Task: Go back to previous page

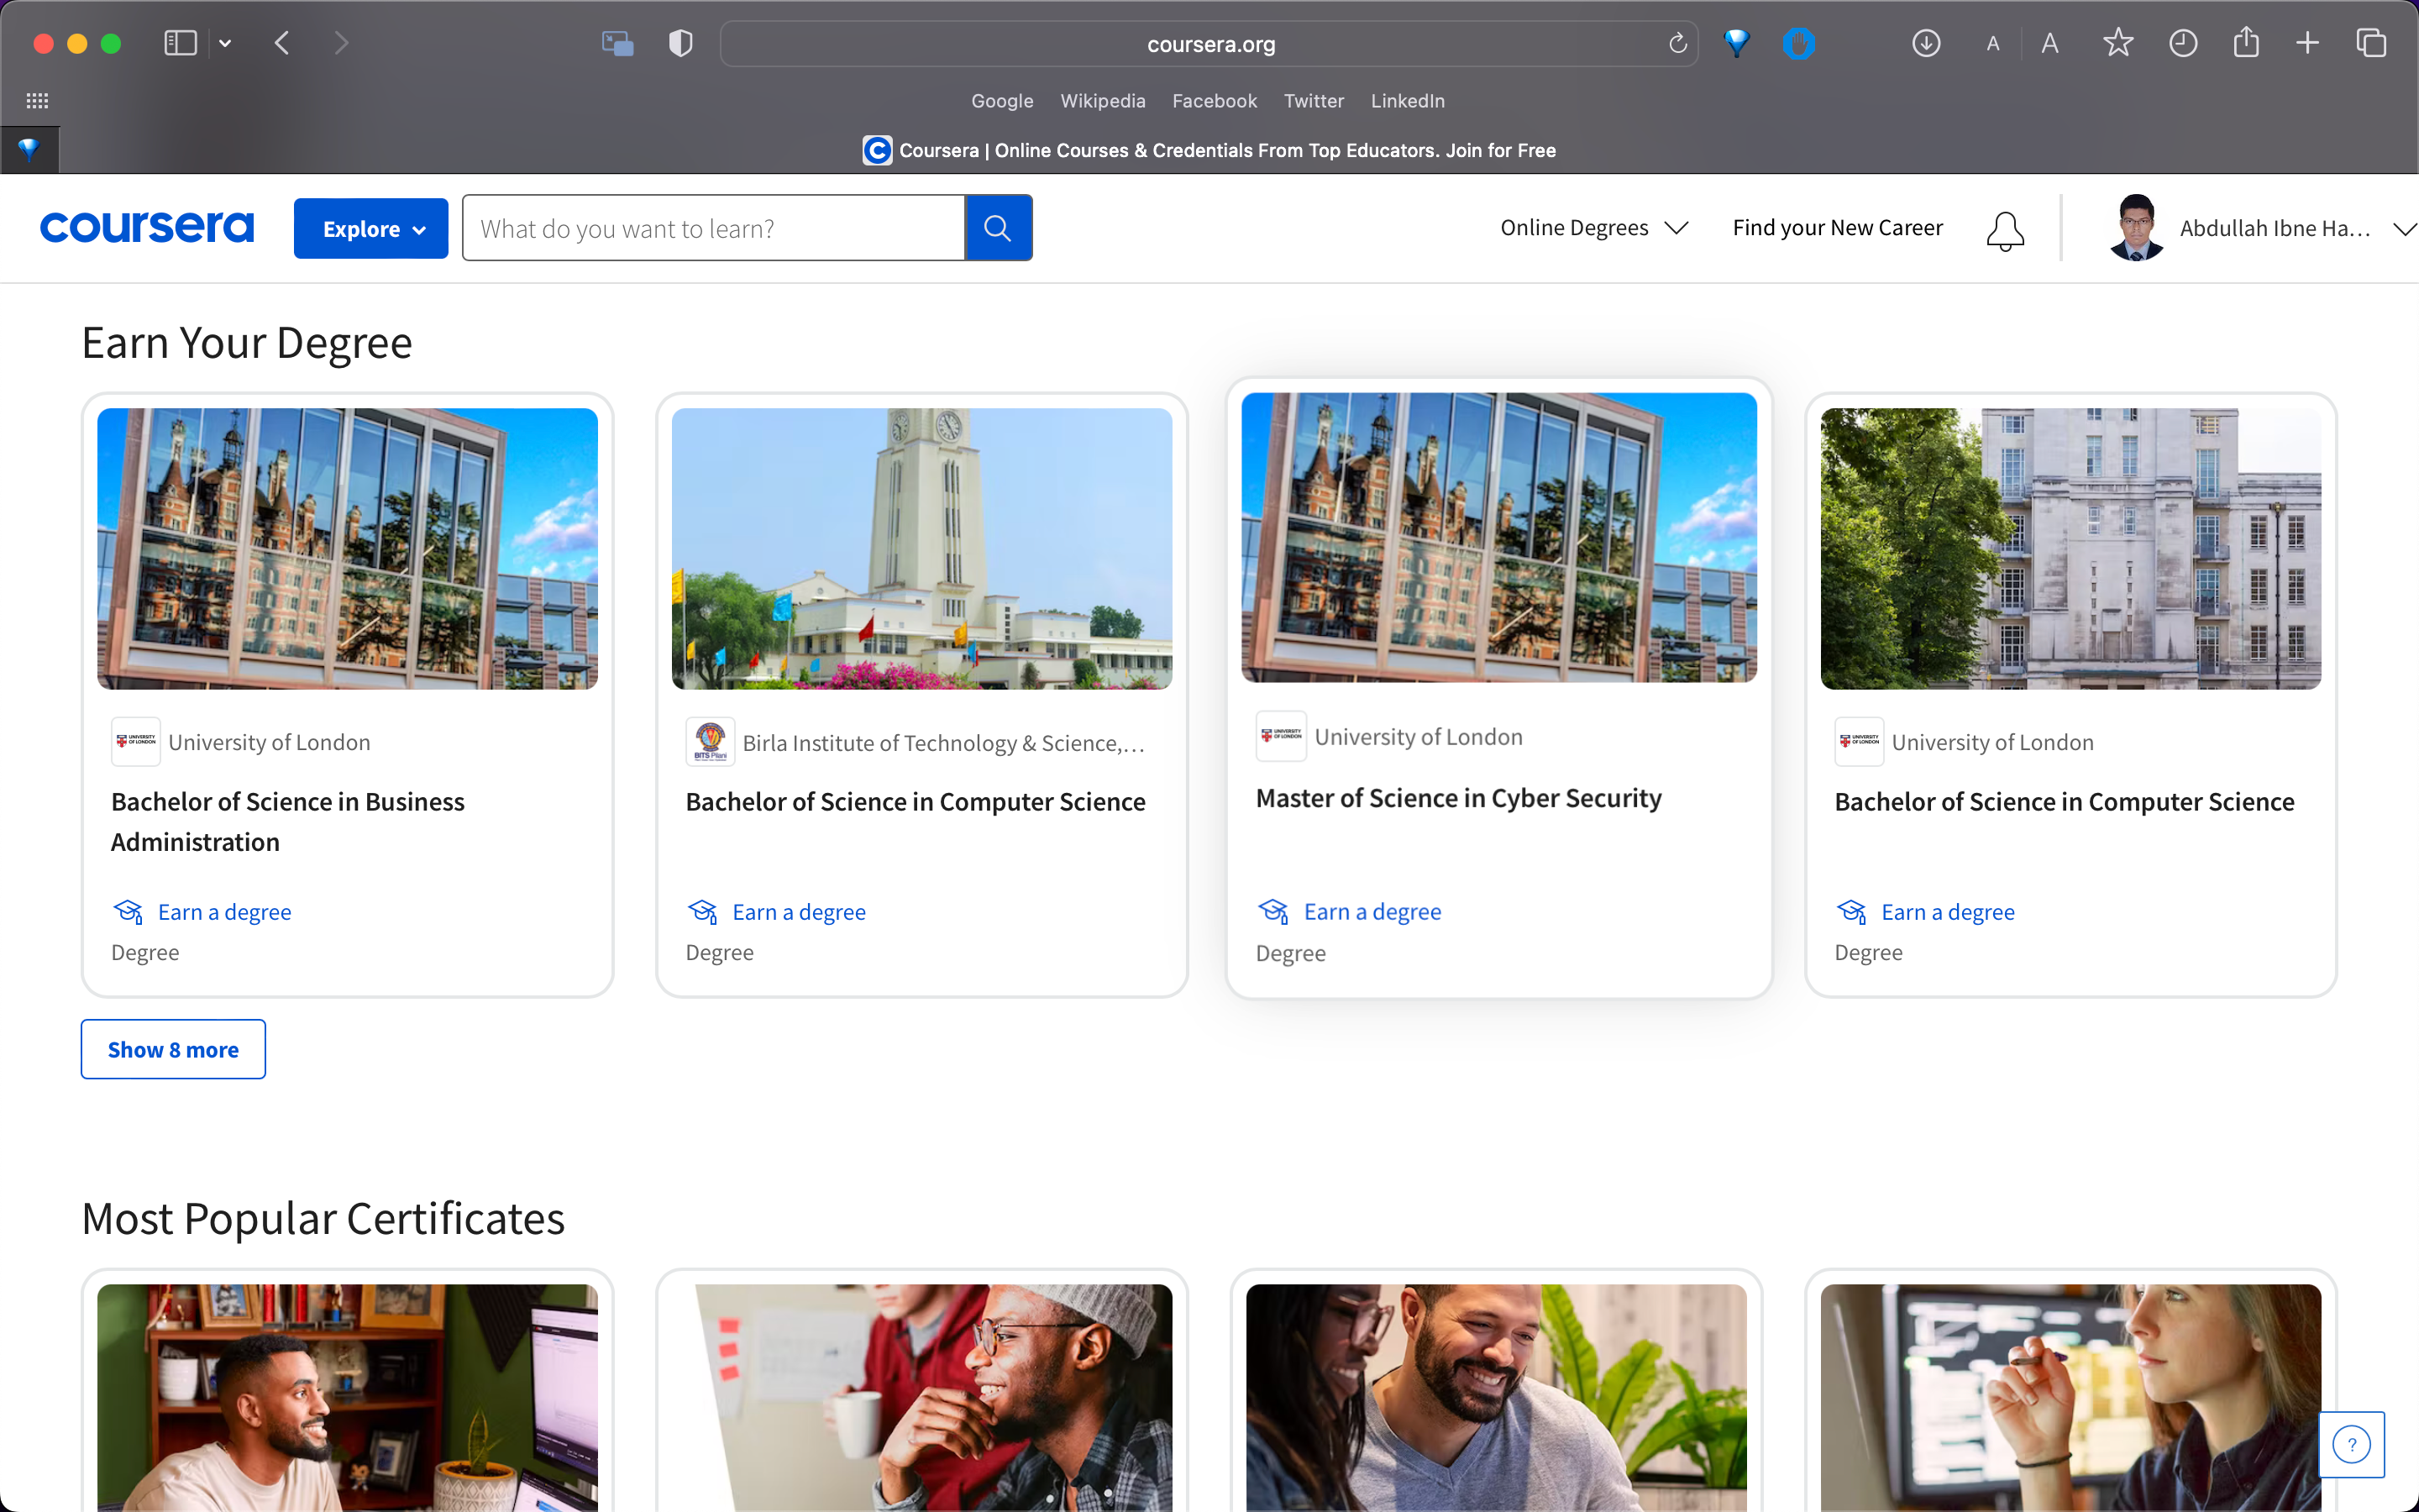Action: click(282, 43)
